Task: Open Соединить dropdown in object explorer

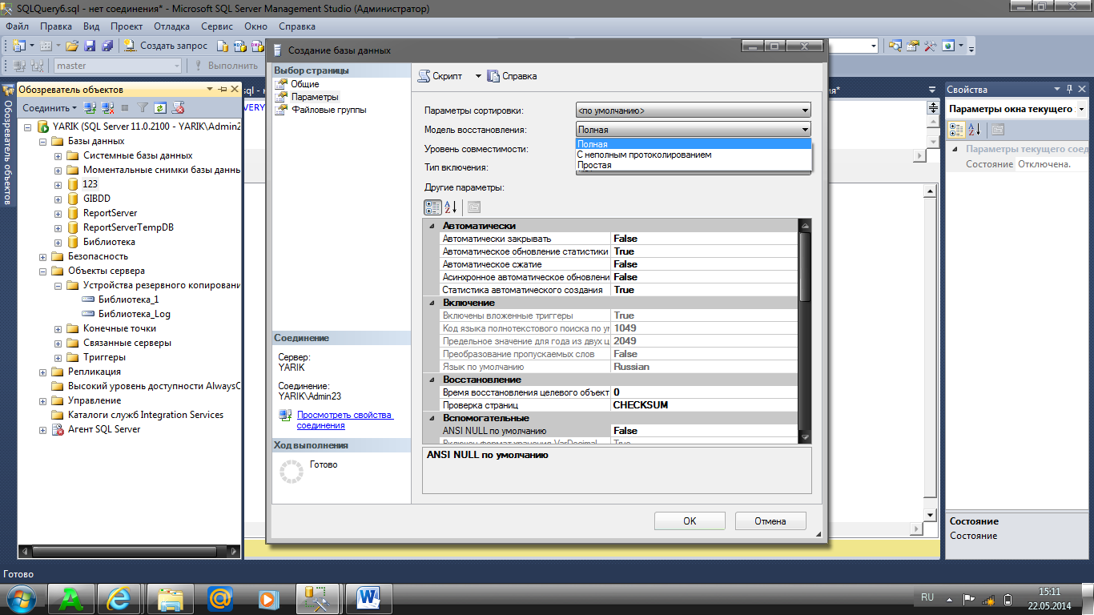Action: click(x=50, y=107)
